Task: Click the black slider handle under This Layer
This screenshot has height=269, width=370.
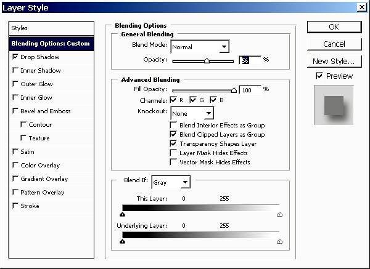Action: pos(122,215)
